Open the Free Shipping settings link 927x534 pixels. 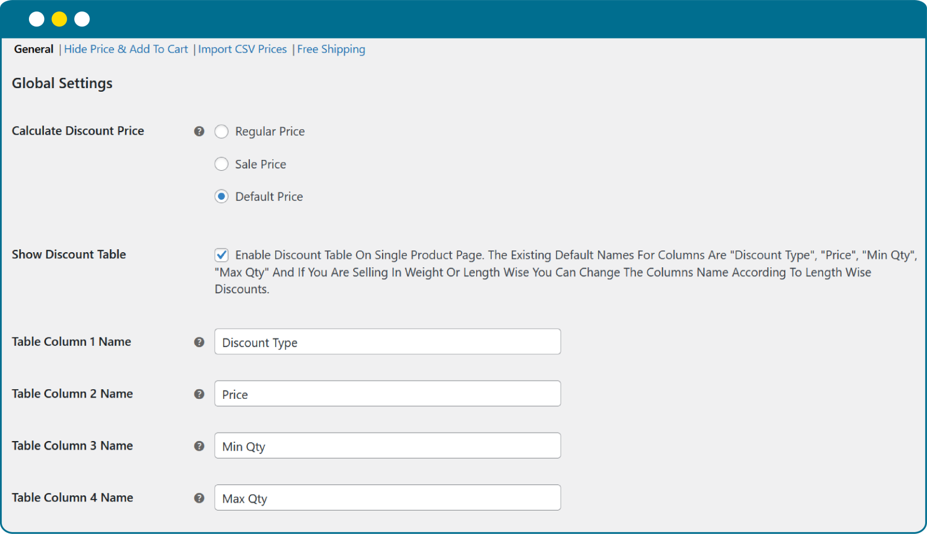(331, 49)
